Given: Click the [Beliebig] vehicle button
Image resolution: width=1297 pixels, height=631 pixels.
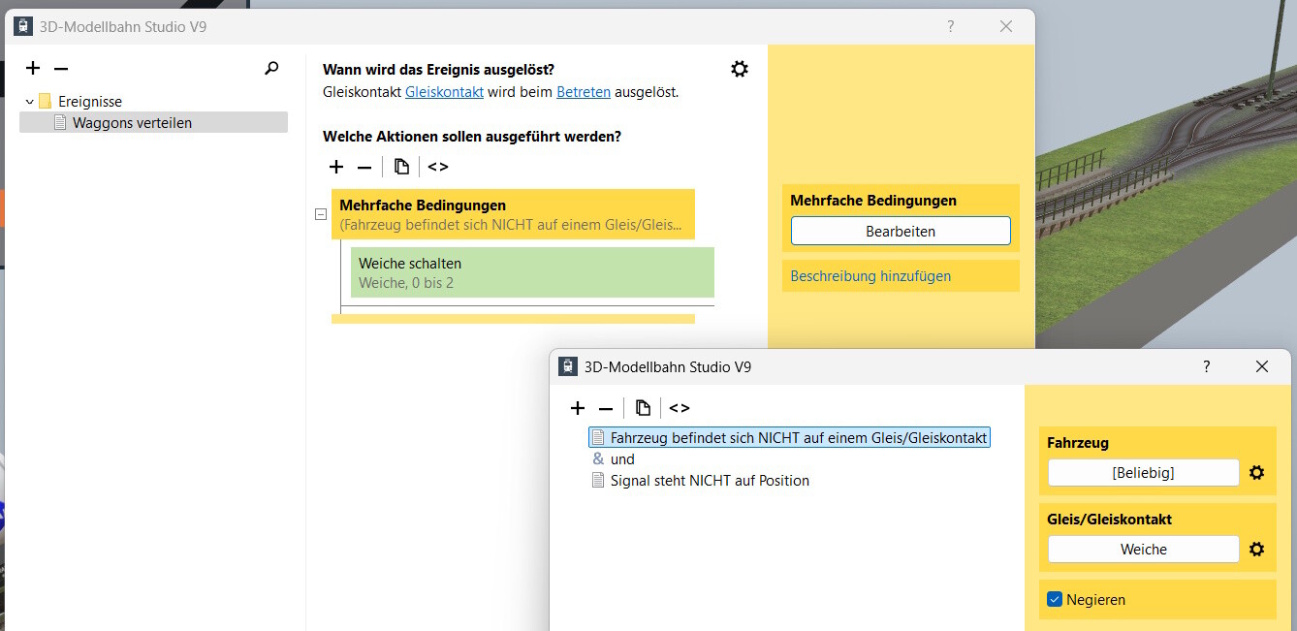Looking at the screenshot, I should 1144,473.
